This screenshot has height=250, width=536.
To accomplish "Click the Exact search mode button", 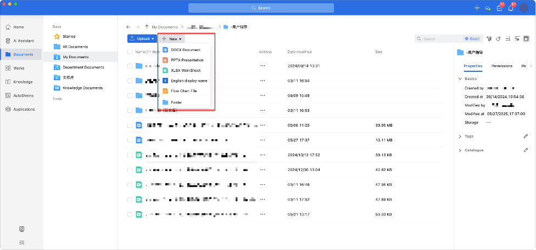I will (472, 39).
